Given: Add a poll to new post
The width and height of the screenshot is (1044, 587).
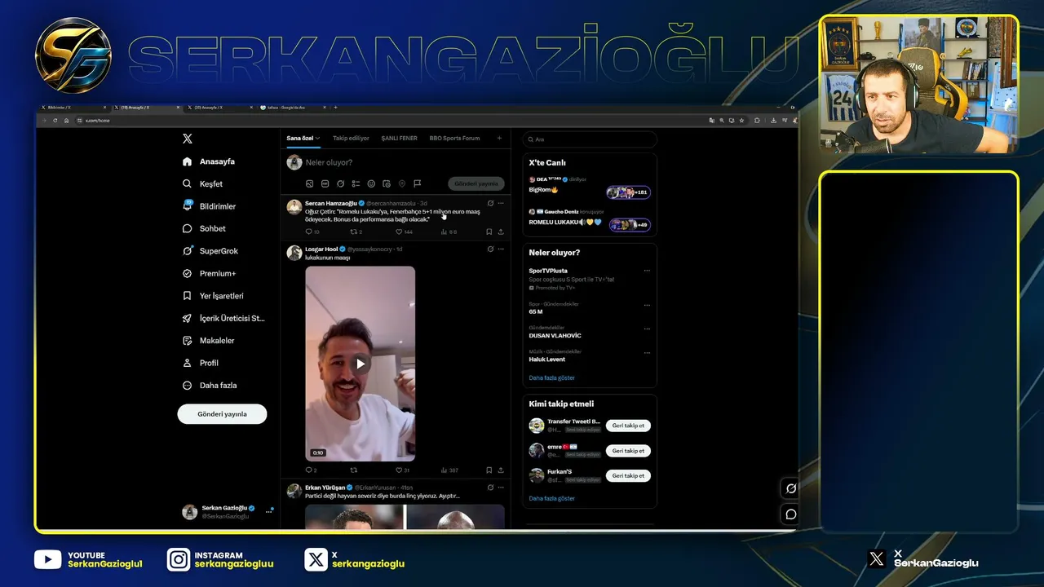Looking at the screenshot, I should tap(356, 184).
